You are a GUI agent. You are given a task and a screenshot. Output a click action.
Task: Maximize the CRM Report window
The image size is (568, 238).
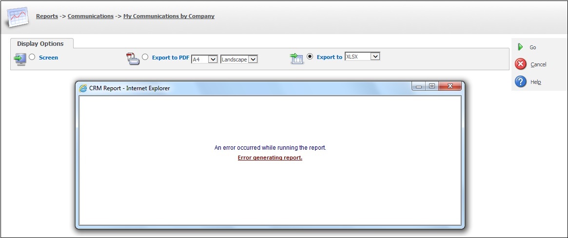(x=432, y=86)
